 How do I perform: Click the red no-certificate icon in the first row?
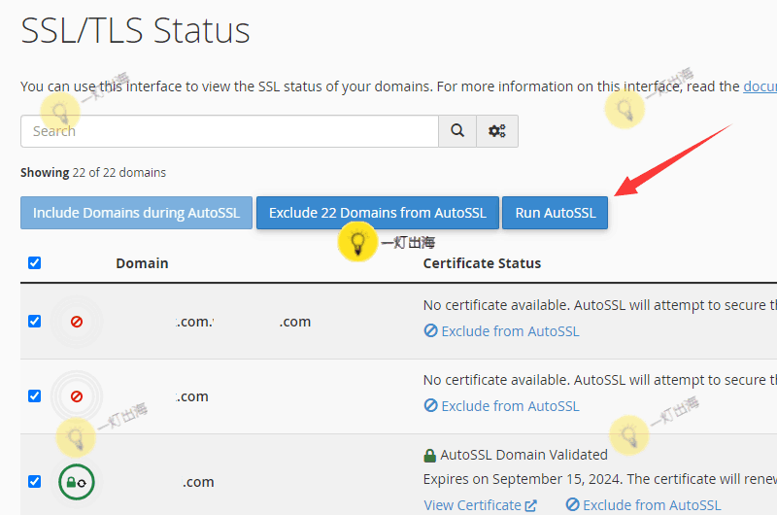coord(77,322)
